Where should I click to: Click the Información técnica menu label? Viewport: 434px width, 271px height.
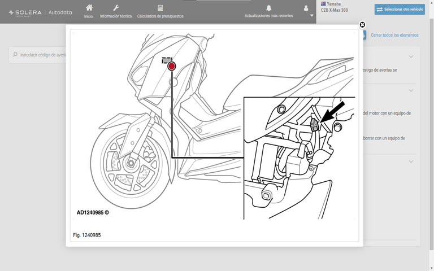click(116, 16)
